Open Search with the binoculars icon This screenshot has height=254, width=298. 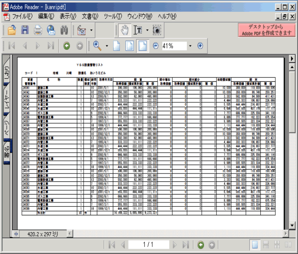(x=64, y=30)
